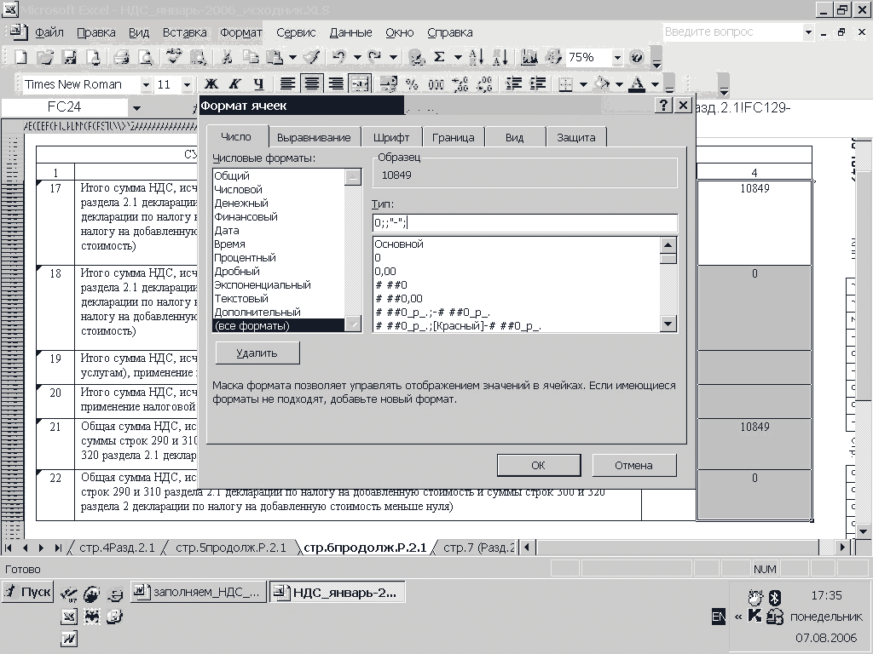Click the Undo arrow icon
The image size is (873, 654).
(x=338, y=58)
